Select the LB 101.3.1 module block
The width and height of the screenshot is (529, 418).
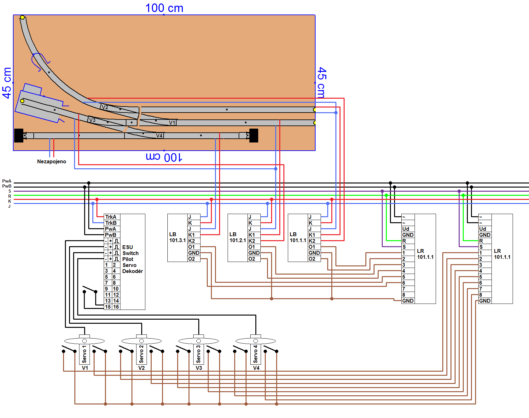pos(184,238)
